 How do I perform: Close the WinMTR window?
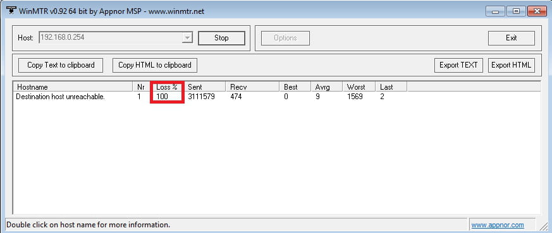point(537,11)
